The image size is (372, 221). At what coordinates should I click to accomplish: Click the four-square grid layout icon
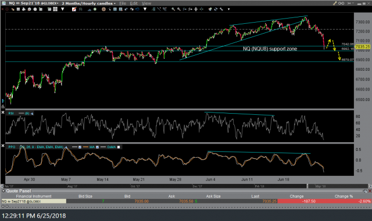click(x=55, y=9)
